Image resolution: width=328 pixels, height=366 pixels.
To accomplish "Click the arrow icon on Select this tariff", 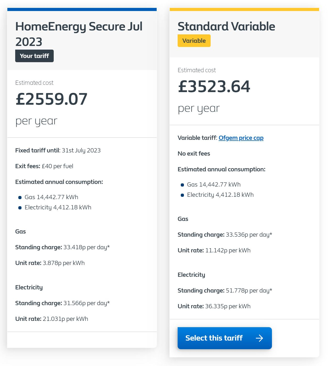I will 260,338.
